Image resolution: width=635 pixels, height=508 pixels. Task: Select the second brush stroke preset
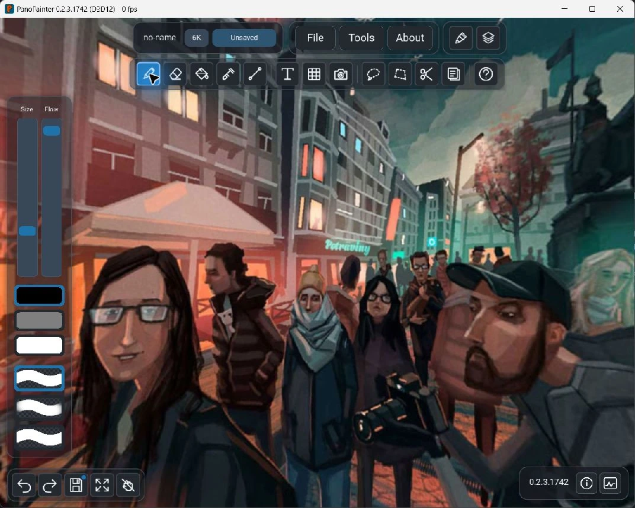click(39, 407)
